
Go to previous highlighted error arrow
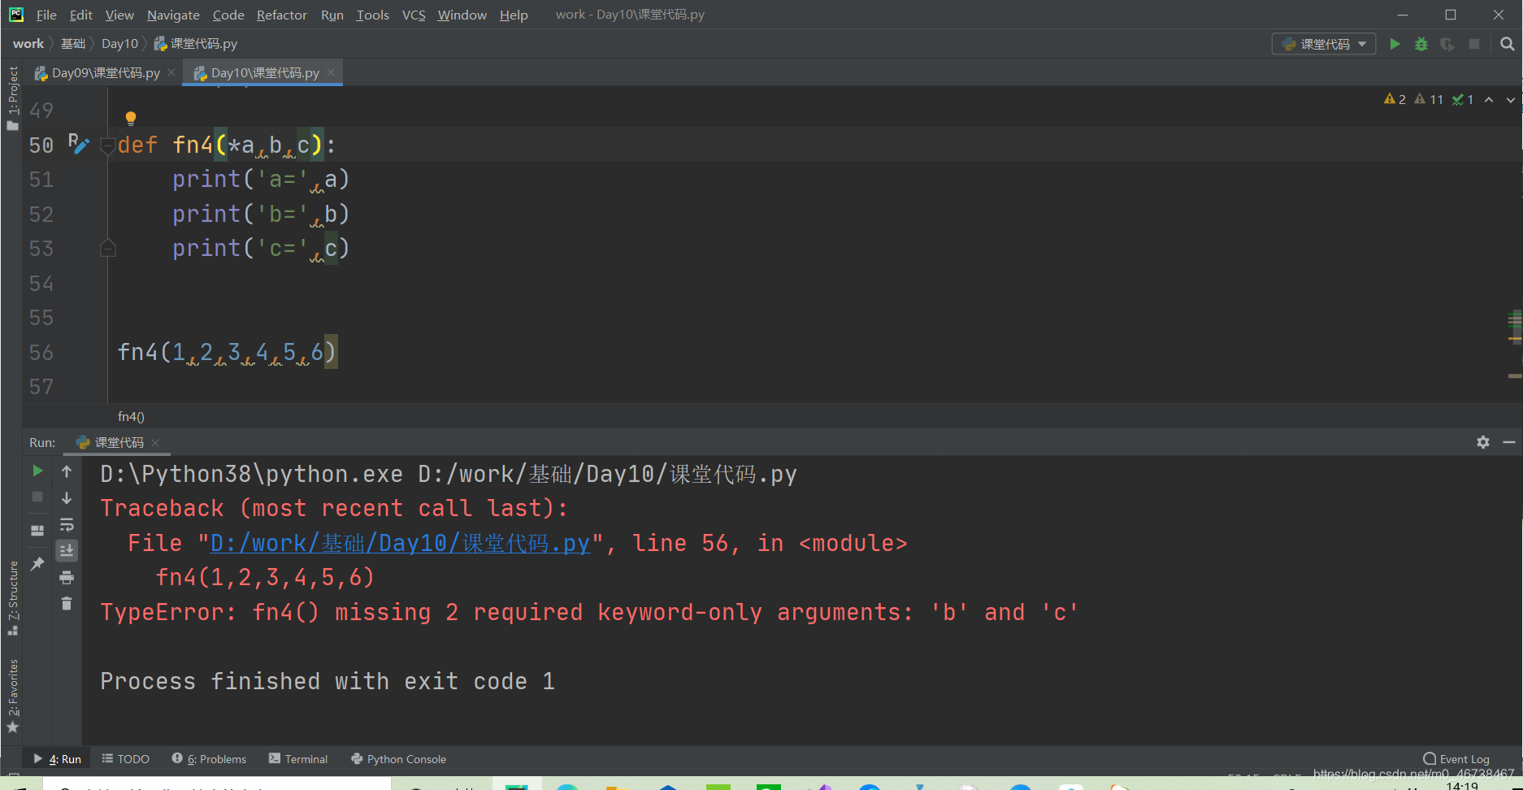click(x=1489, y=99)
